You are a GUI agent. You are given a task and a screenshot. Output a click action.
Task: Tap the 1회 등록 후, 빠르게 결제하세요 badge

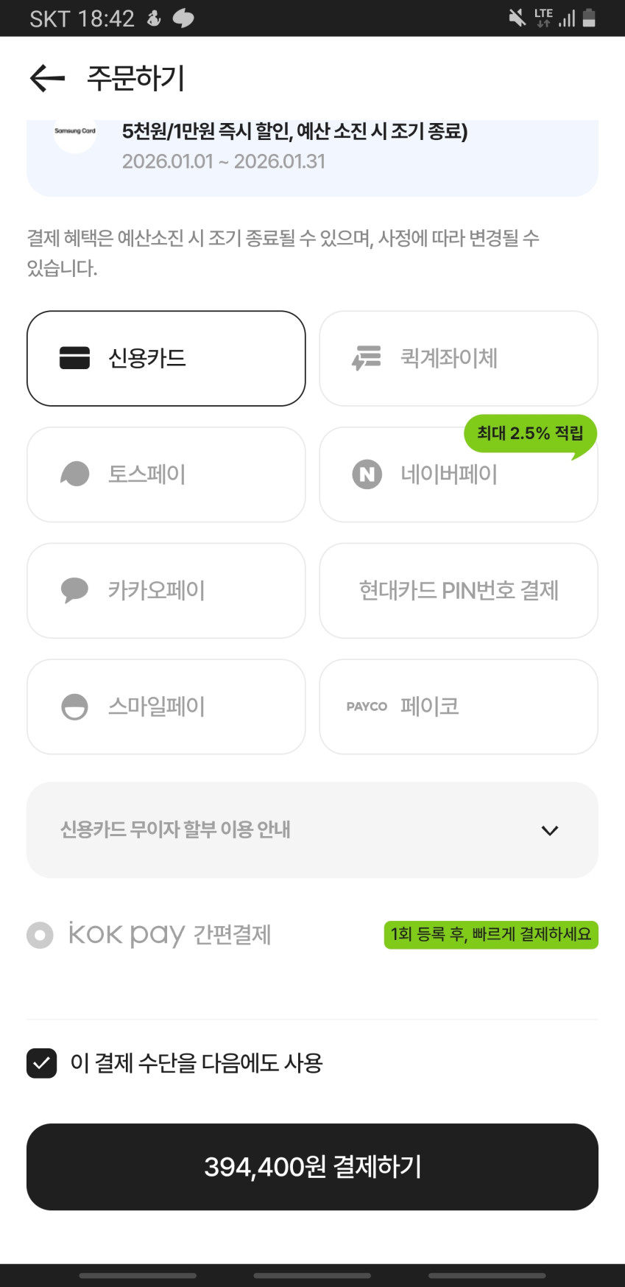[x=490, y=935]
